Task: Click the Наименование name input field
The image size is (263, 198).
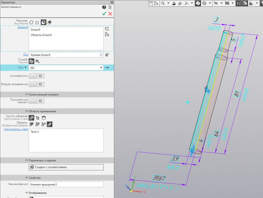Action: pos(66,184)
